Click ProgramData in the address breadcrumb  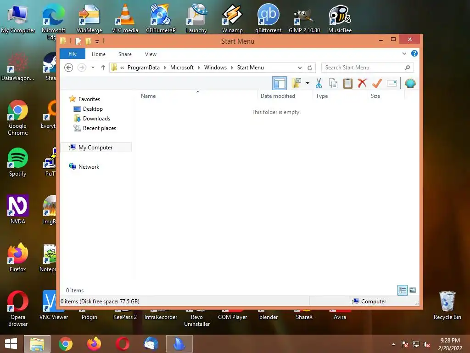pos(144,68)
